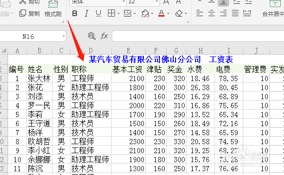Apply red font color
Screen dimensions: 284x175
click(x=161, y=13)
